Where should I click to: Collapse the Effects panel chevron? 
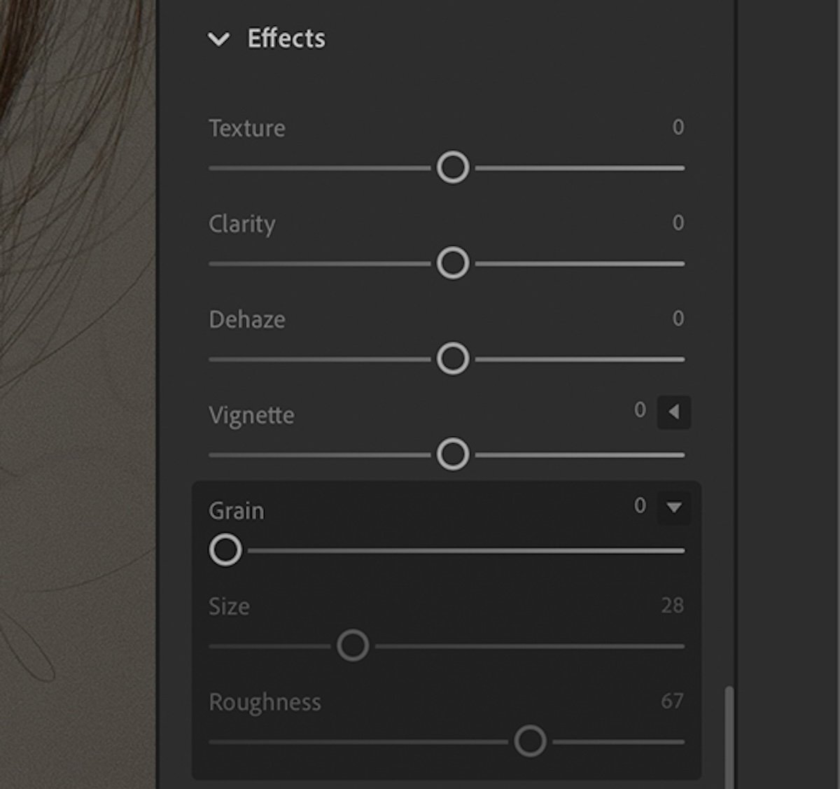pos(220,39)
